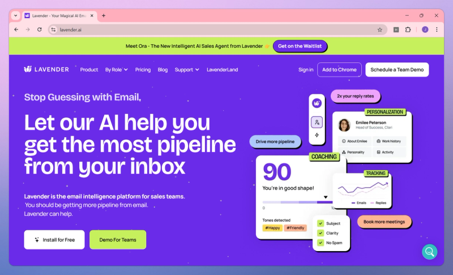Click 'Meet Ora' announcement text
The width and height of the screenshot is (453, 275).
pyautogui.click(x=194, y=46)
